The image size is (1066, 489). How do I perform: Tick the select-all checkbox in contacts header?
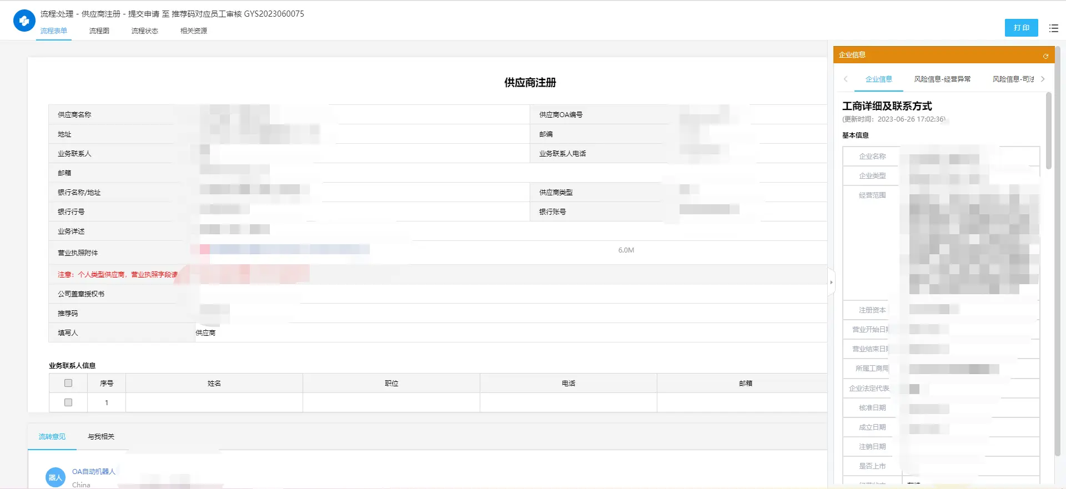click(68, 383)
